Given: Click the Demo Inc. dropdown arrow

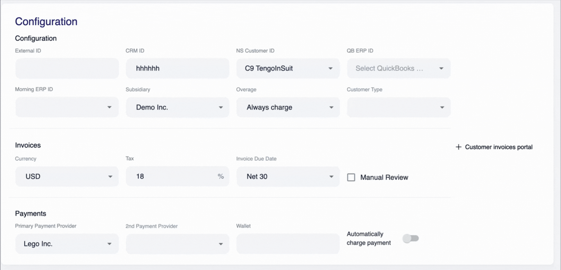Looking at the screenshot, I should point(221,107).
